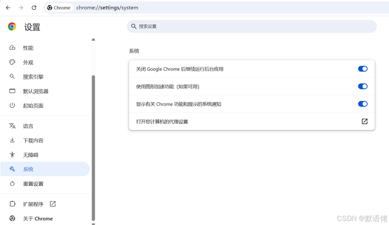Click the 搜索引擎 magnifier icon
389x225 pixels.
point(12,76)
